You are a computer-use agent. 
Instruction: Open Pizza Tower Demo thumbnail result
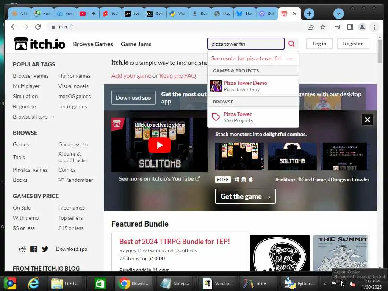pos(216,86)
